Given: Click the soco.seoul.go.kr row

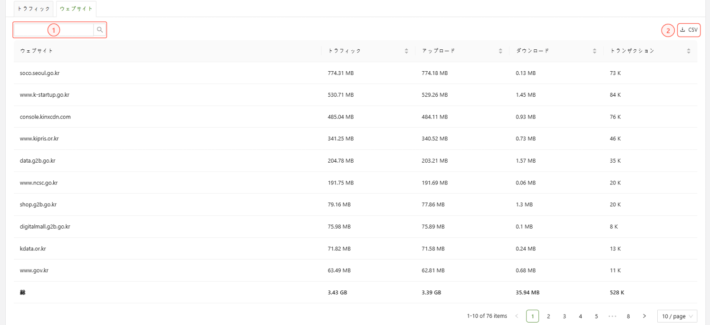Looking at the screenshot, I should point(39,73).
